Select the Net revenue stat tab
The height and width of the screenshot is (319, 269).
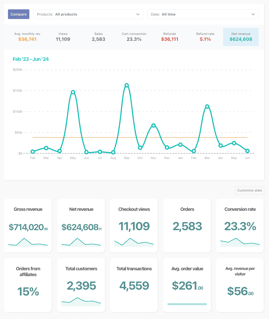click(x=241, y=37)
